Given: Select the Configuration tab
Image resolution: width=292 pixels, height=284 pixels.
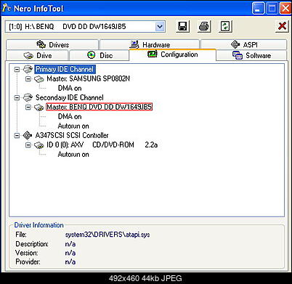Looking at the screenshot, I should click(x=172, y=54).
